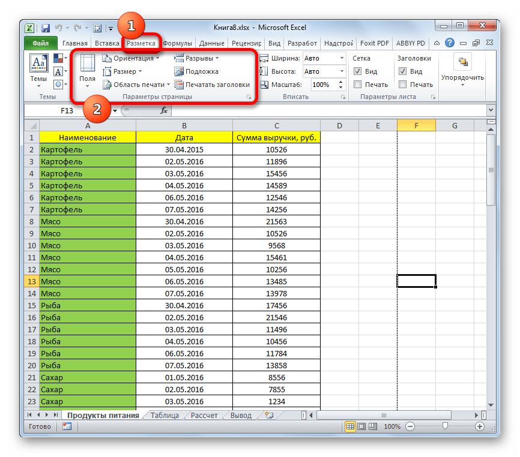The image size is (520, 457).
Task: Click Подложка background button
Action: 196,71
